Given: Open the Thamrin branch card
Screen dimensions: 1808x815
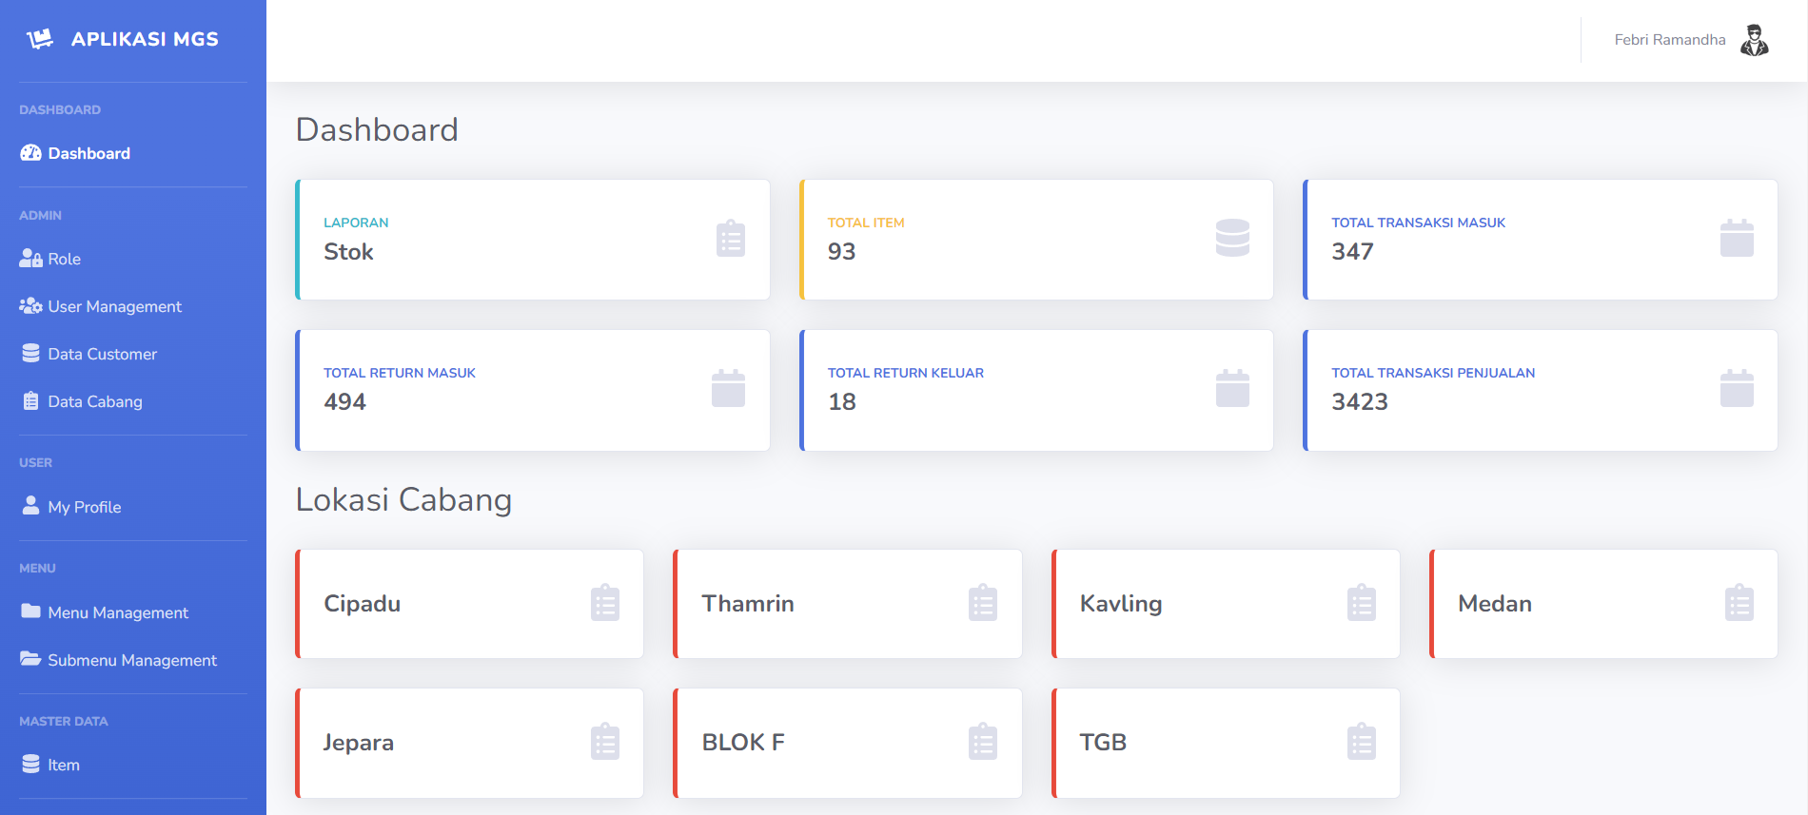Looking at the screenshot, I should click(x=848, y=604).
